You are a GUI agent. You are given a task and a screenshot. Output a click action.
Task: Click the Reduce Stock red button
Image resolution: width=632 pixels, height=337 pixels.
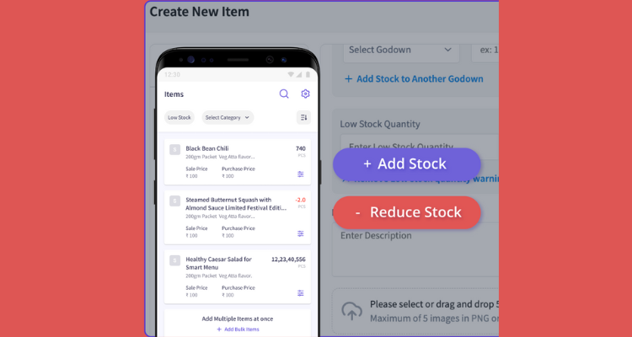point(407,212)
